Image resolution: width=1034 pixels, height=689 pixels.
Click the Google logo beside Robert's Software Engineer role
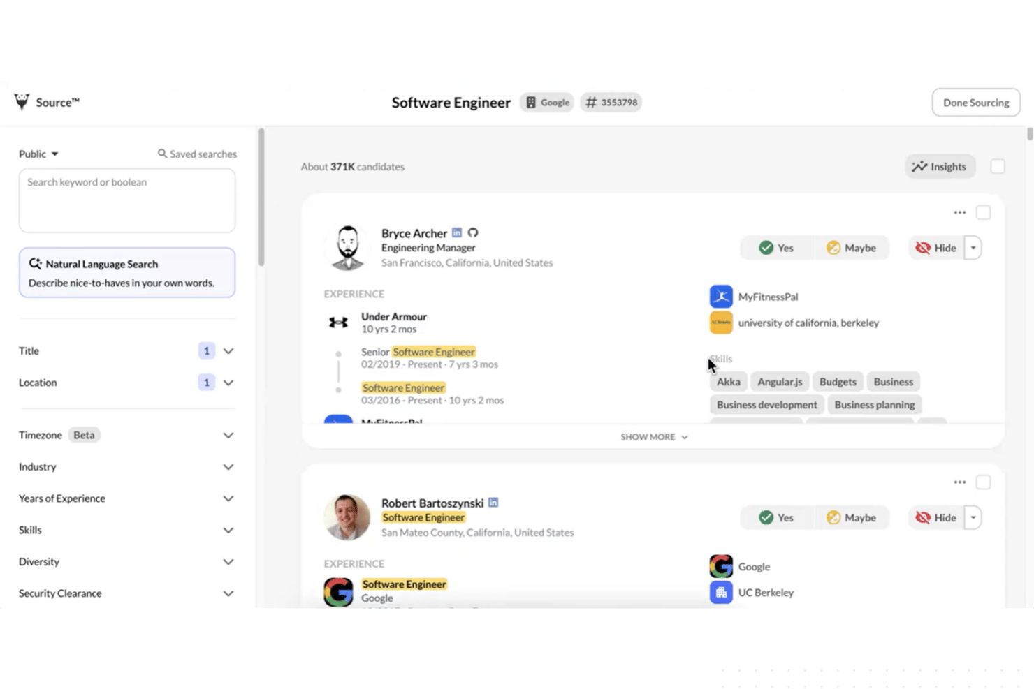(338, 592)
